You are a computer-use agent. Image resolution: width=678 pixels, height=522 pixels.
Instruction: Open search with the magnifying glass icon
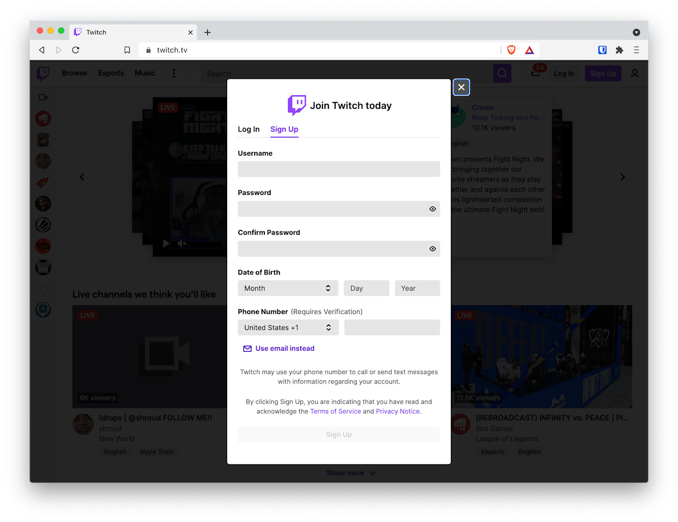pyautogui.click(x=502, y=73)
